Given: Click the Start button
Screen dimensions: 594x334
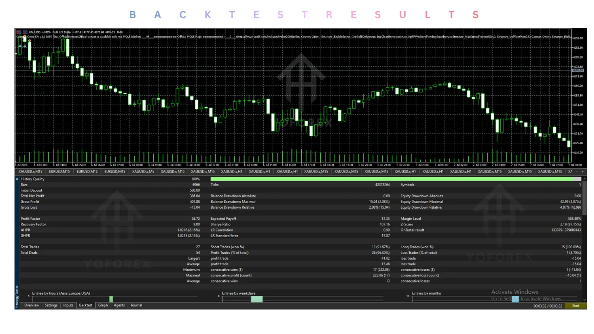Looking at the screenshot, I should pyautogui.click(x=575, y=306).
